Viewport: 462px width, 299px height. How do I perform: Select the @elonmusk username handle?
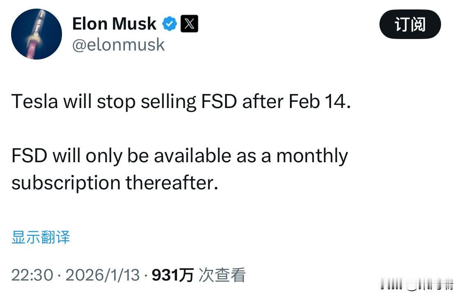click(119, 45)
